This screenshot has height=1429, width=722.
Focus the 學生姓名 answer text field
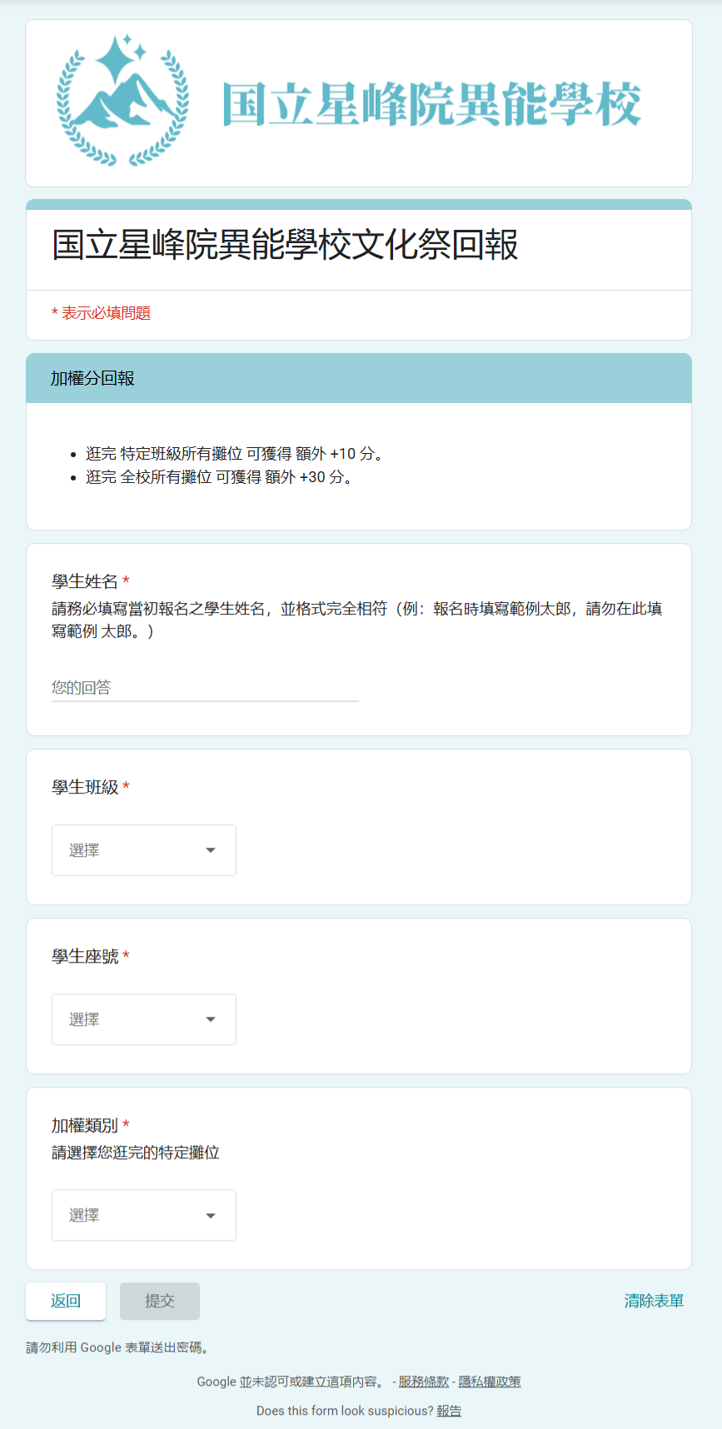205,688
